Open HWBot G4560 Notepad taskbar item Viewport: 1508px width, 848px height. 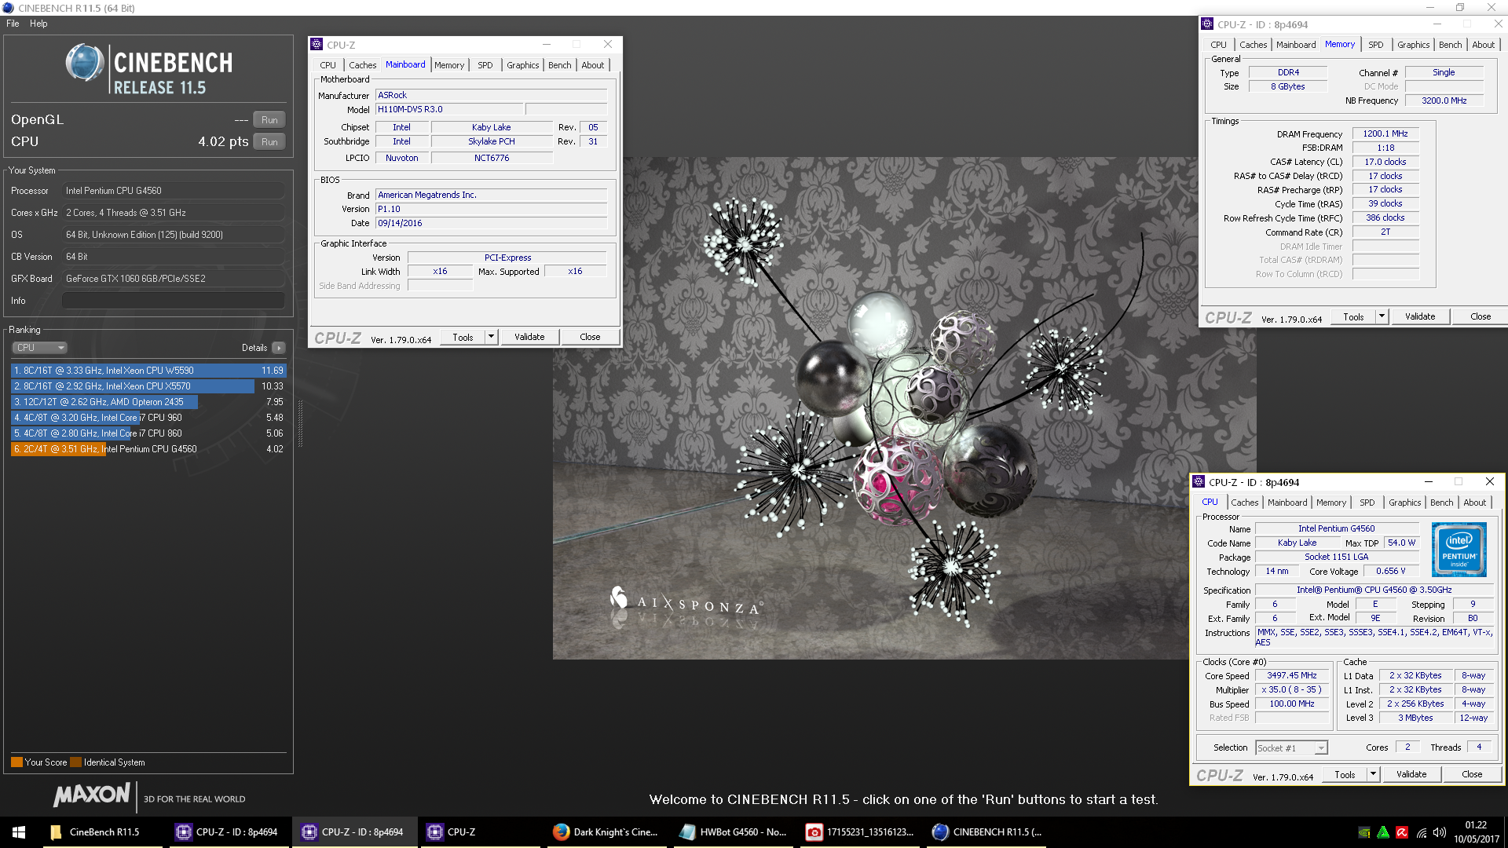(733, 832)
